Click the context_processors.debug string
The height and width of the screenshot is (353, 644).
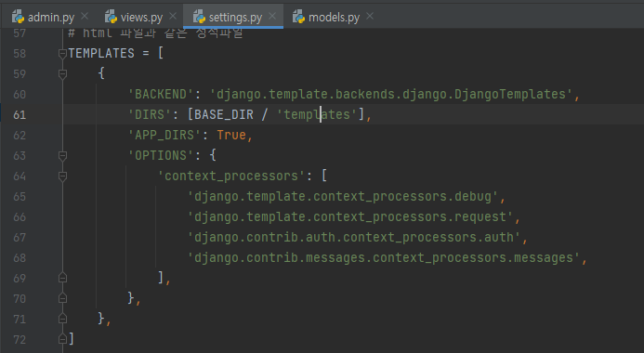(x=343, y=197)
